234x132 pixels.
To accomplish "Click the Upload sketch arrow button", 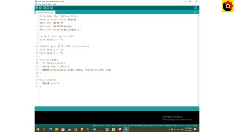I will 40,8.
